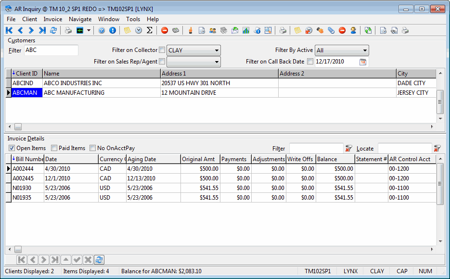Open the Collector dropdown showing CLAY
The image size is (450, 279).
click(217, 51)
